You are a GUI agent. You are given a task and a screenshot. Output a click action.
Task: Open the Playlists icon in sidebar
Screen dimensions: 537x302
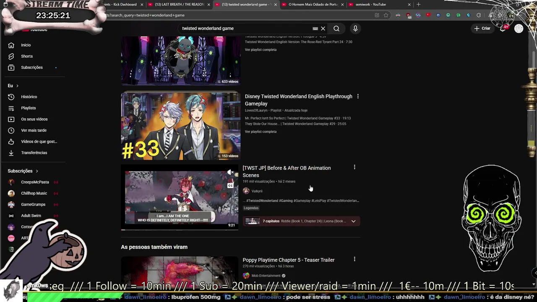[x=11, y=108]
